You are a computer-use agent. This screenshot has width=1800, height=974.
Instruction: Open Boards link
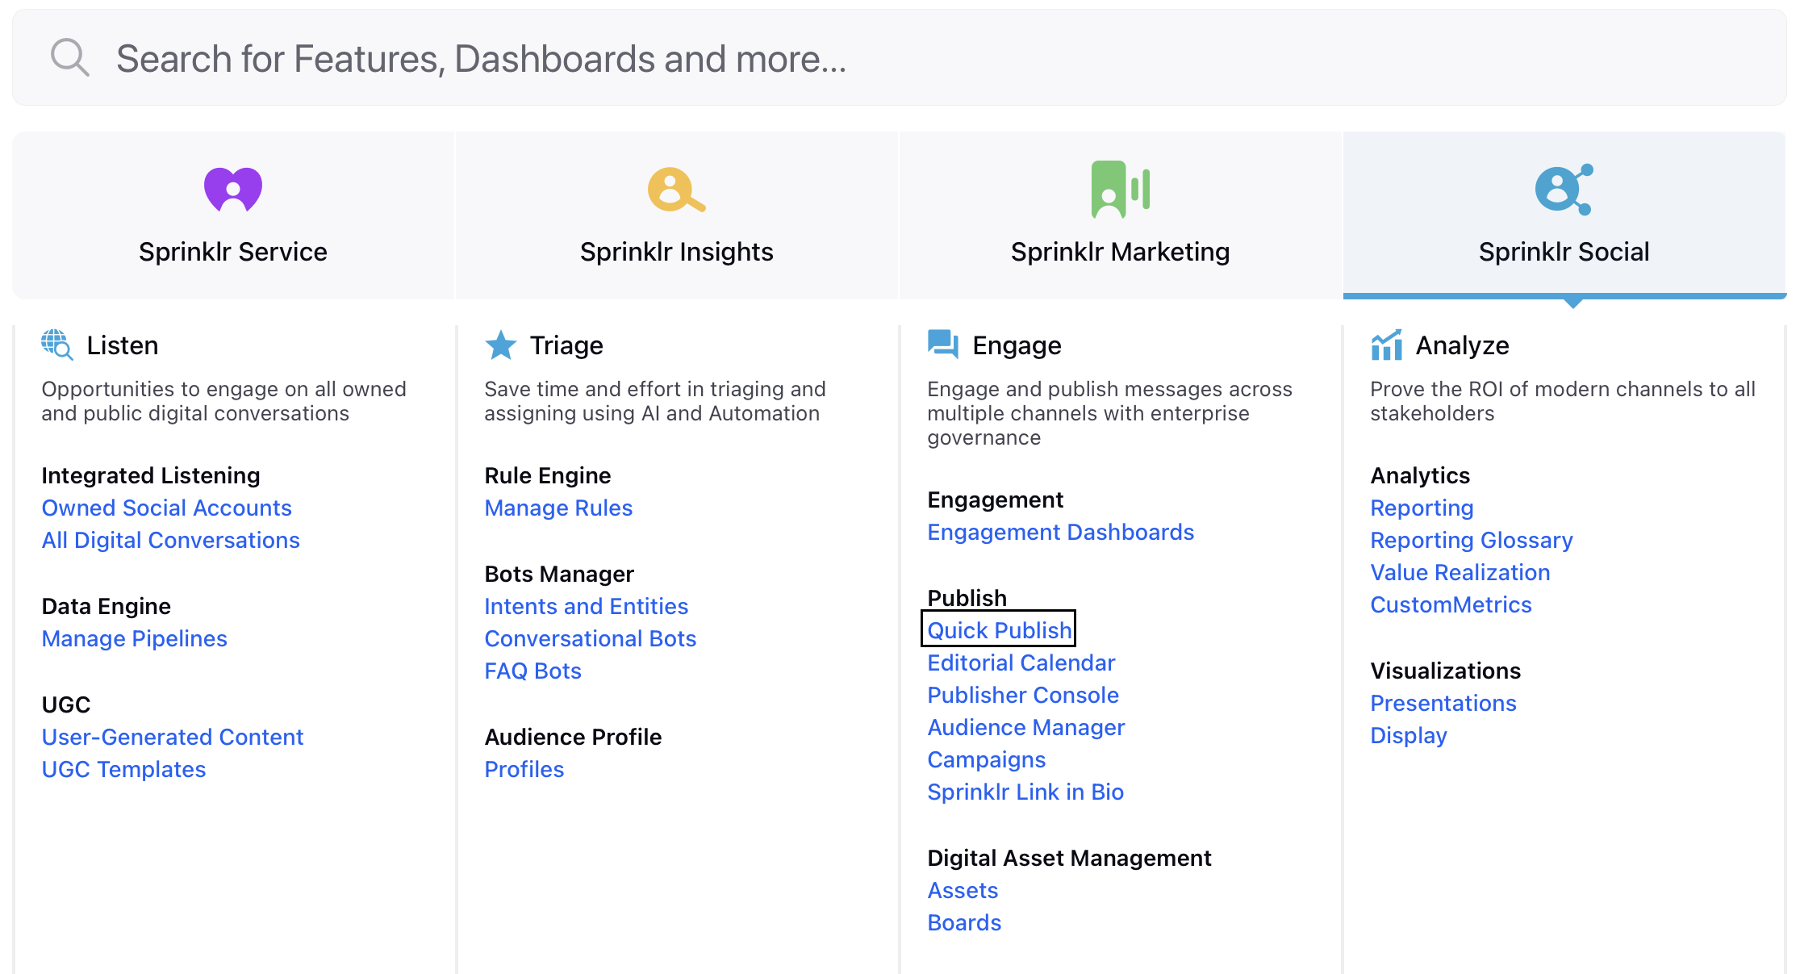tap(964, 922)
